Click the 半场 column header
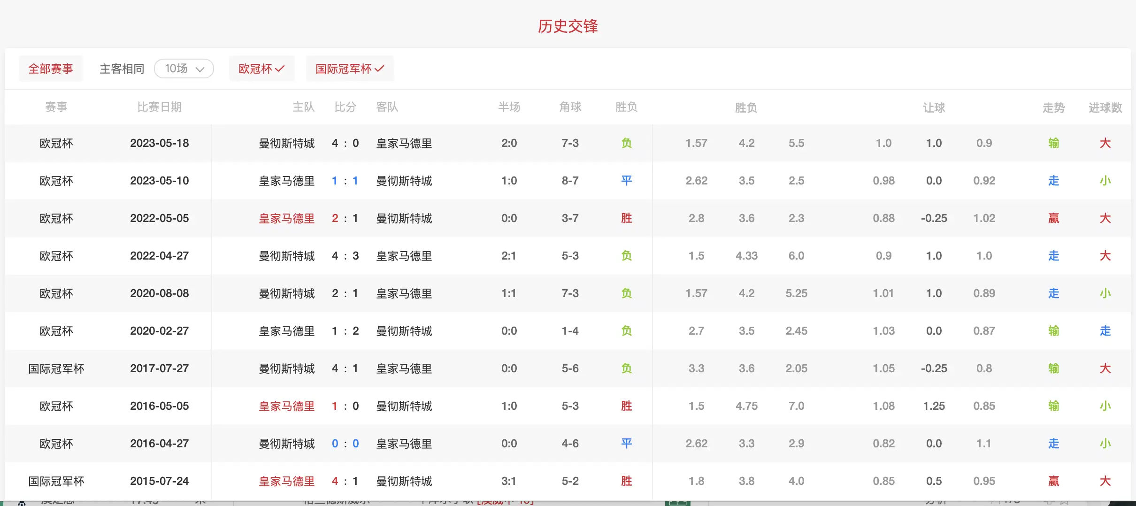 point(509,107)
